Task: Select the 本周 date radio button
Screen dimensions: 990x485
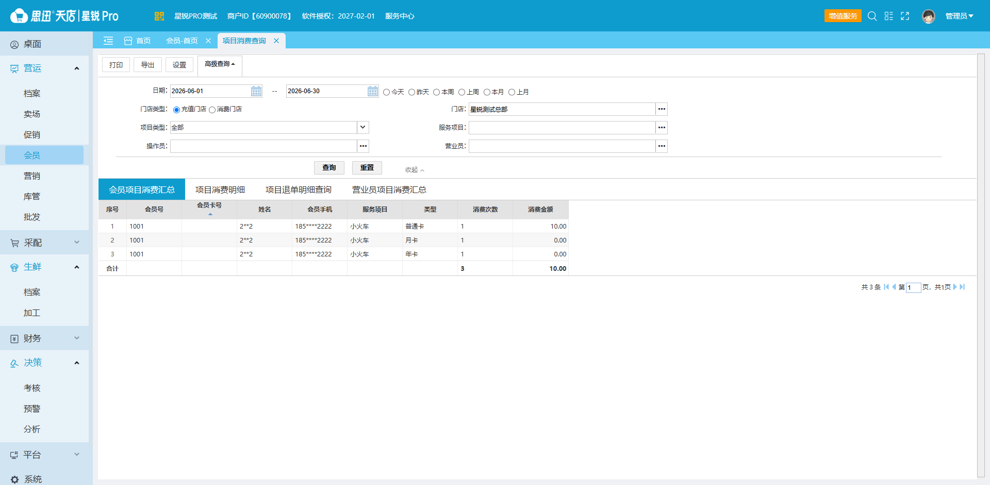Action: (x=436, y=92)
